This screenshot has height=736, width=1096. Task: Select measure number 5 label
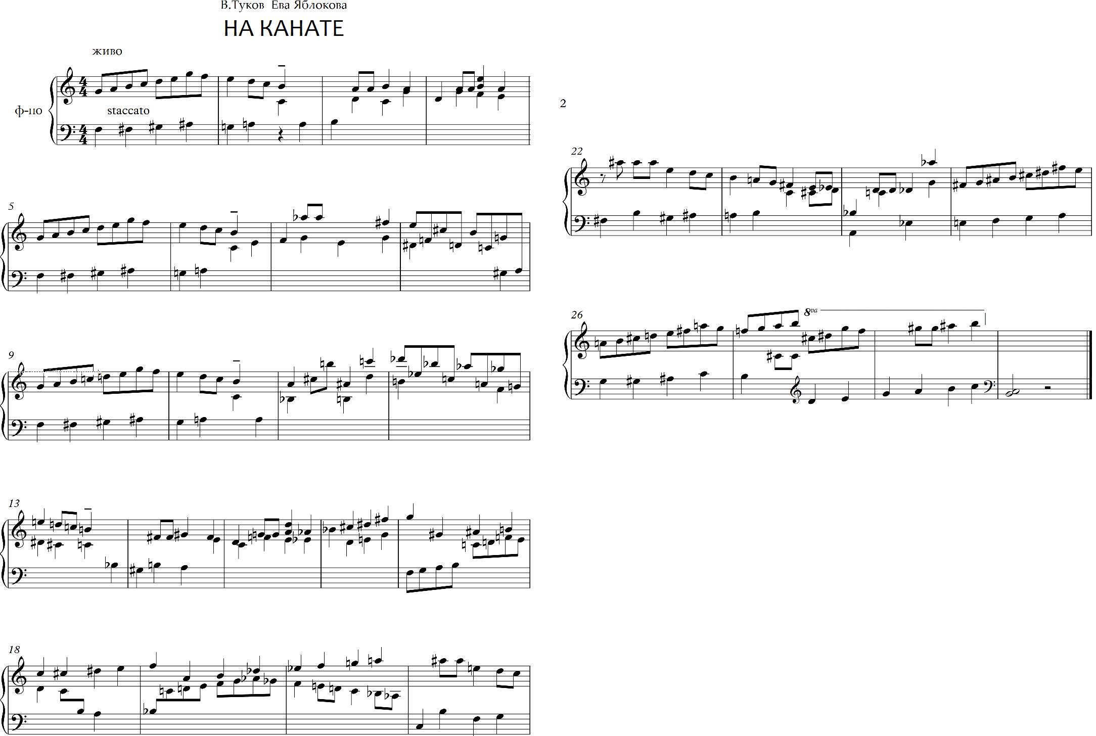point(11,206)
